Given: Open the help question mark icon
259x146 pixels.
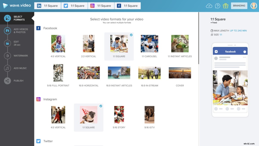Looking at the screenshot, I should point(218,6).
